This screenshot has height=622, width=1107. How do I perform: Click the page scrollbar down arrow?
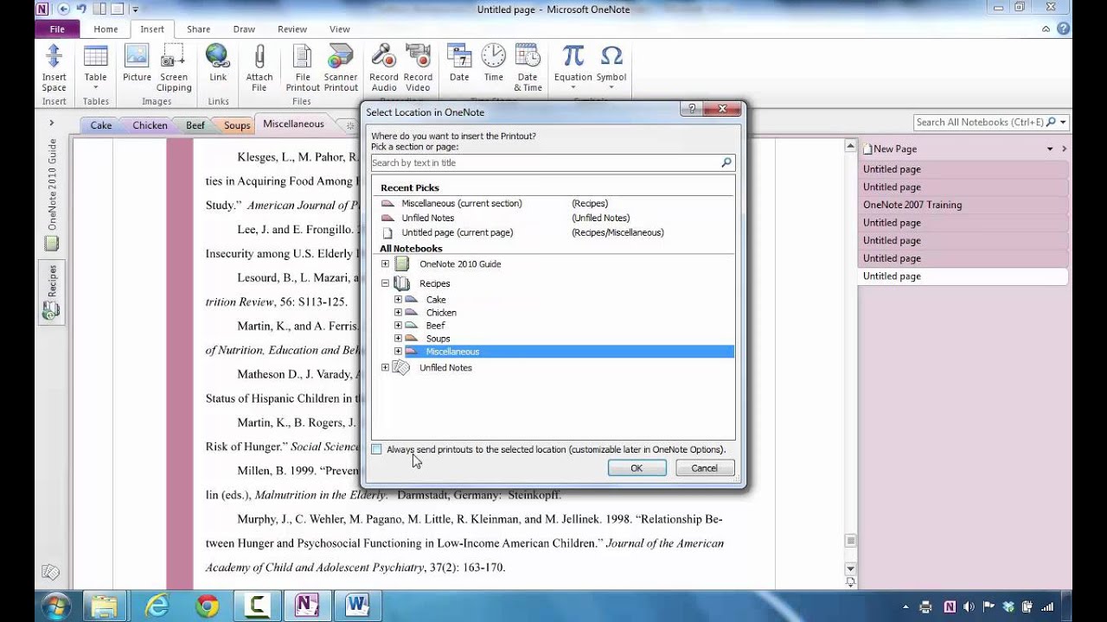click(850, 568)
